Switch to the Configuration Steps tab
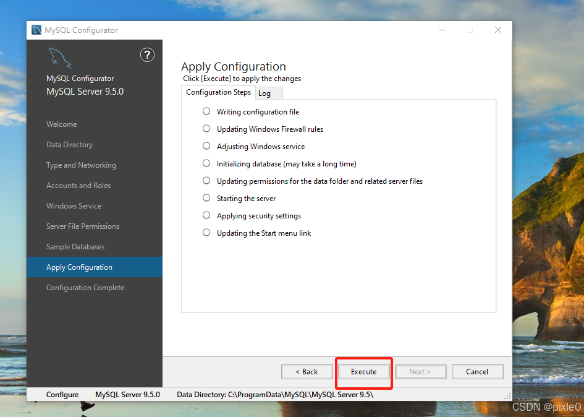Image resolution: width=584 pixels, height=417 pixels. tap(218, 92)
